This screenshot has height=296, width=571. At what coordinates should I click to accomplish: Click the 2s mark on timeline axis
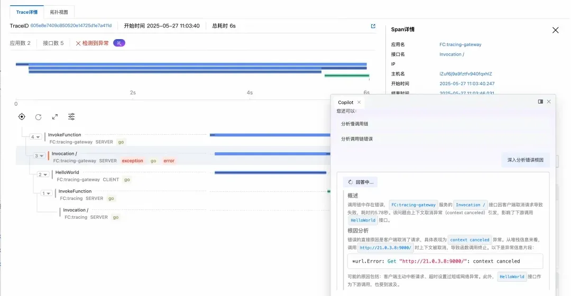coord(133,92)
